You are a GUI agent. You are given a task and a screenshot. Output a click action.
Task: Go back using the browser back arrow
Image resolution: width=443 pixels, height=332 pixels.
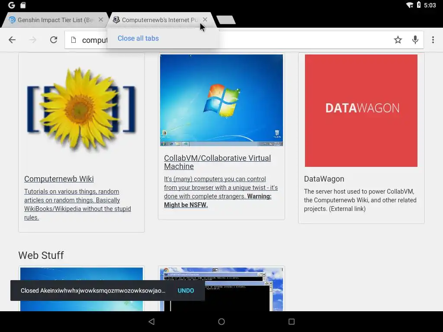[x=12, y=40]
